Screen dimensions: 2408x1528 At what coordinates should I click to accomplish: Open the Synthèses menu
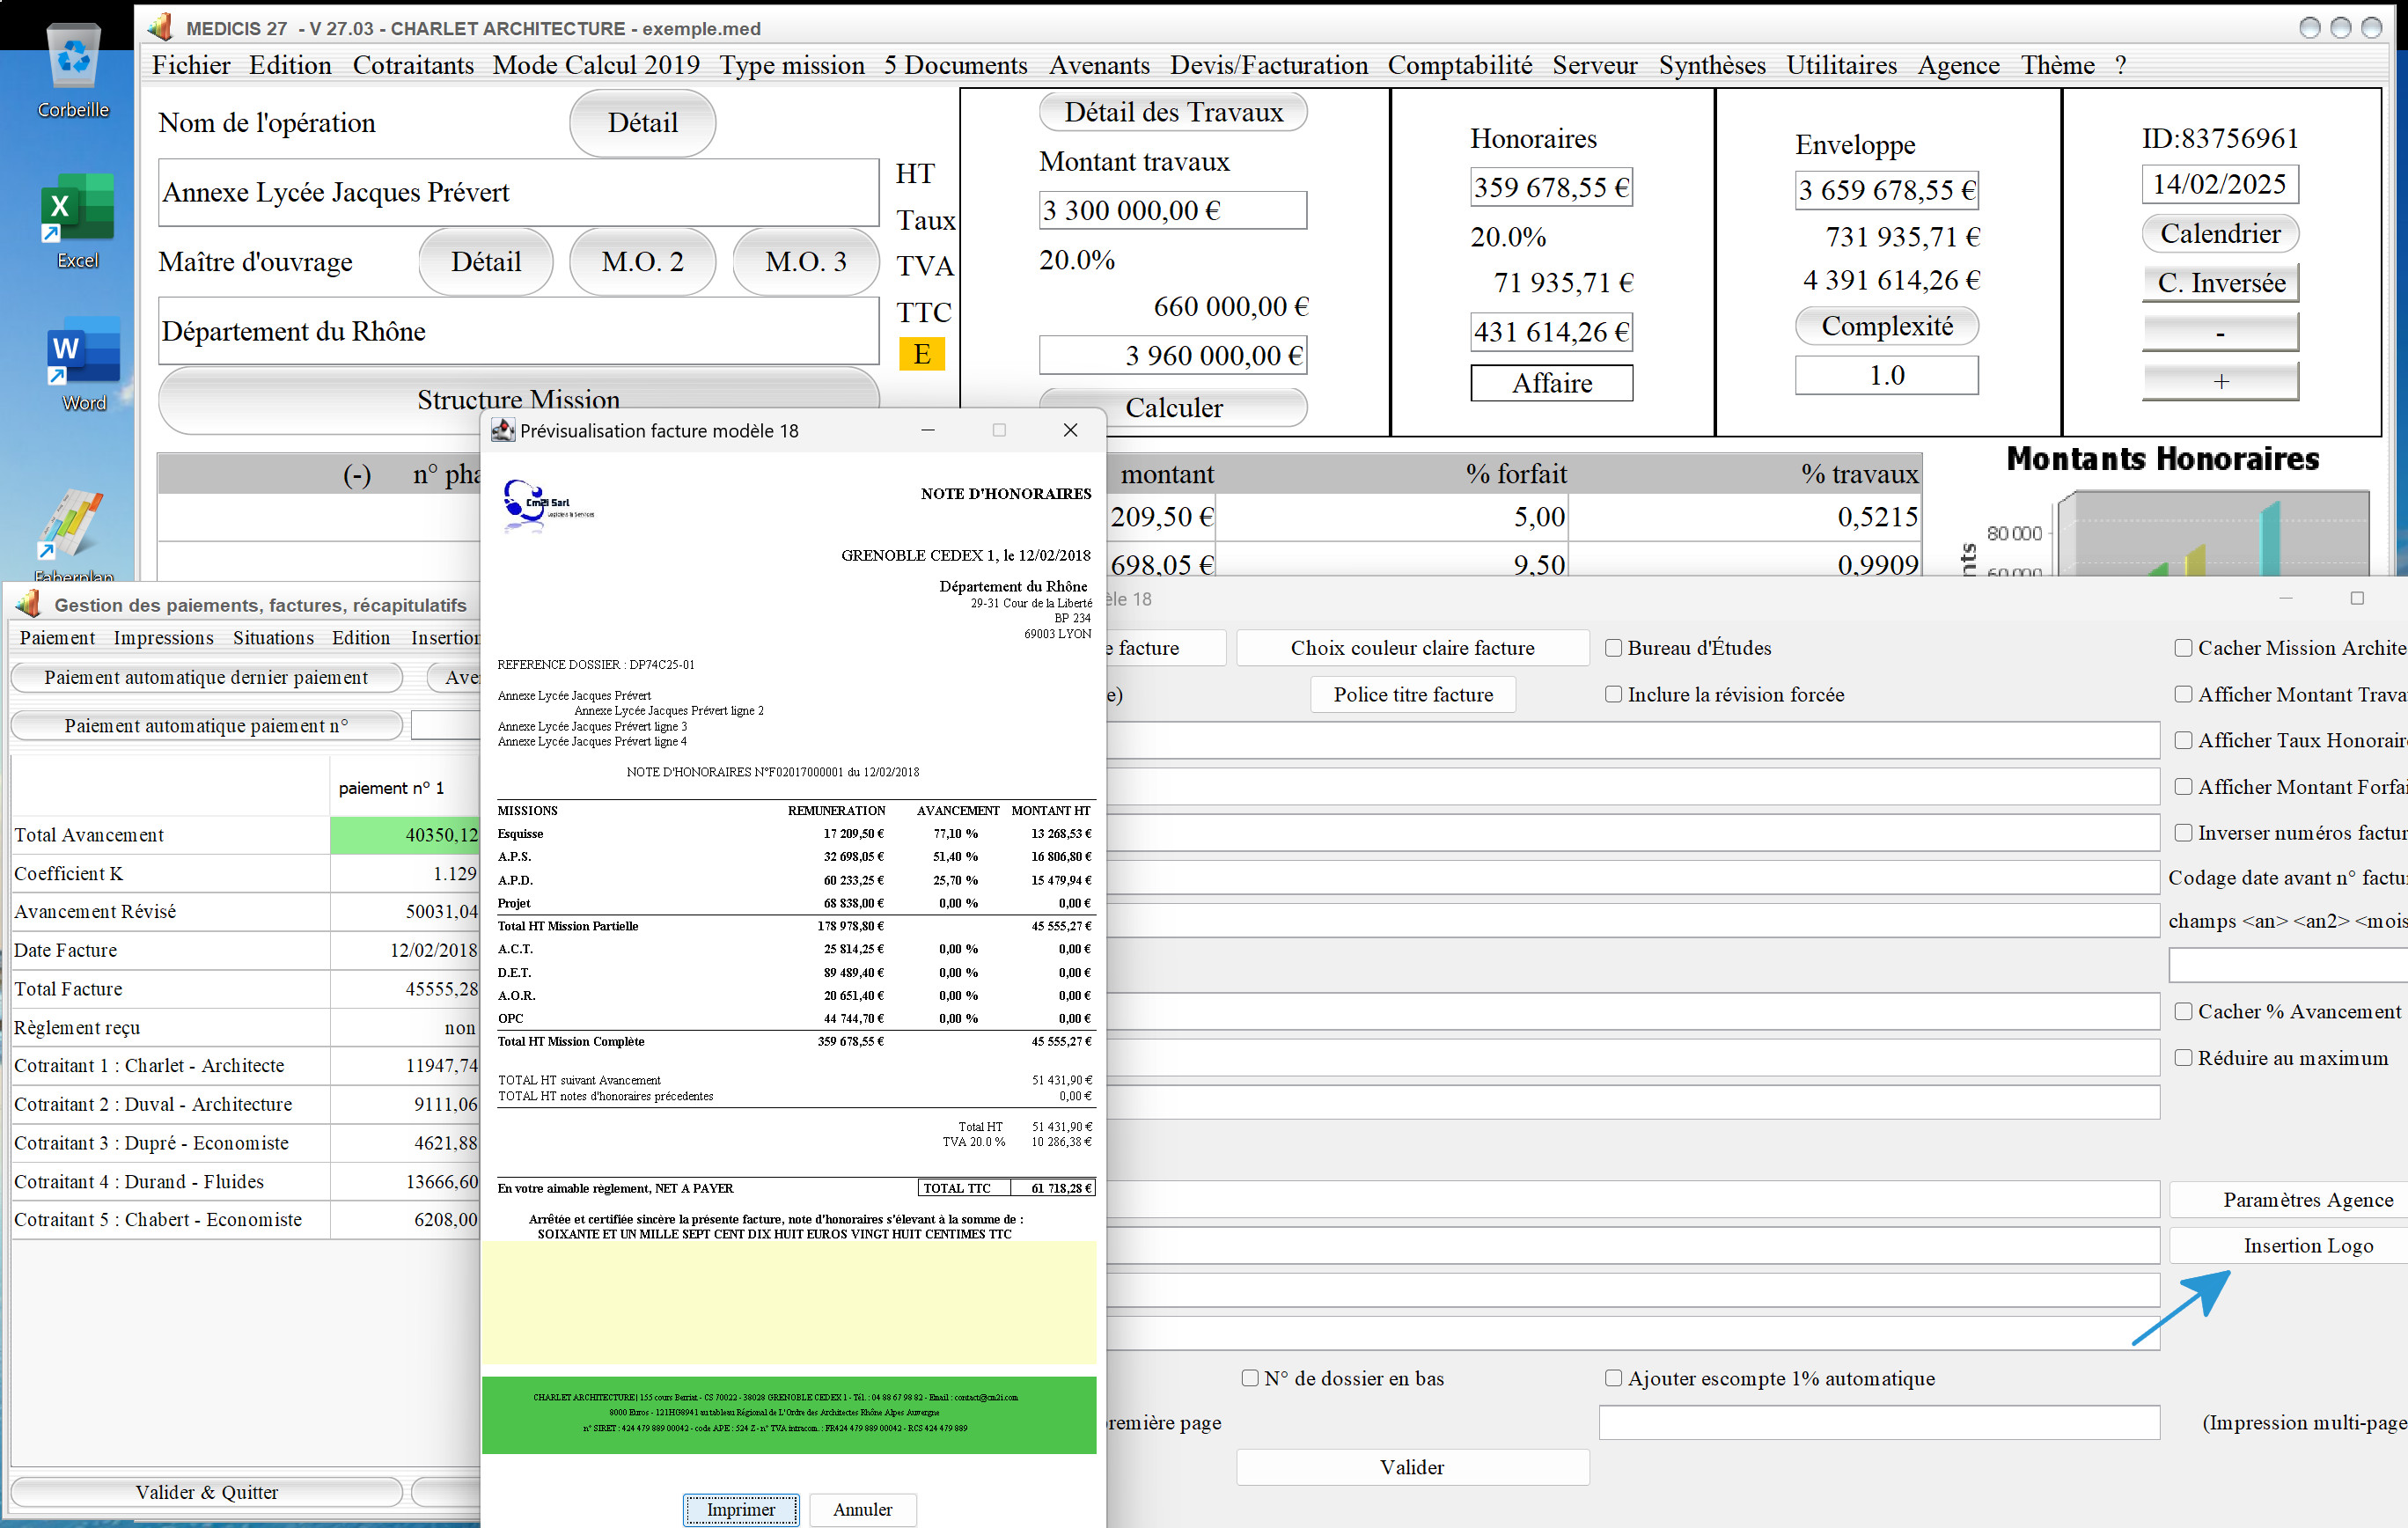(1711, 65)
